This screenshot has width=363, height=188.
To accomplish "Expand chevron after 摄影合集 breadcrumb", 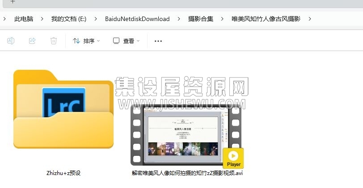I will [222, 19].
